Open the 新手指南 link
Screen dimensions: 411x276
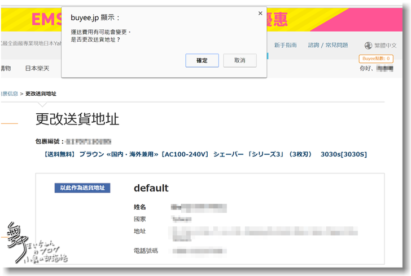coord(285,45)
